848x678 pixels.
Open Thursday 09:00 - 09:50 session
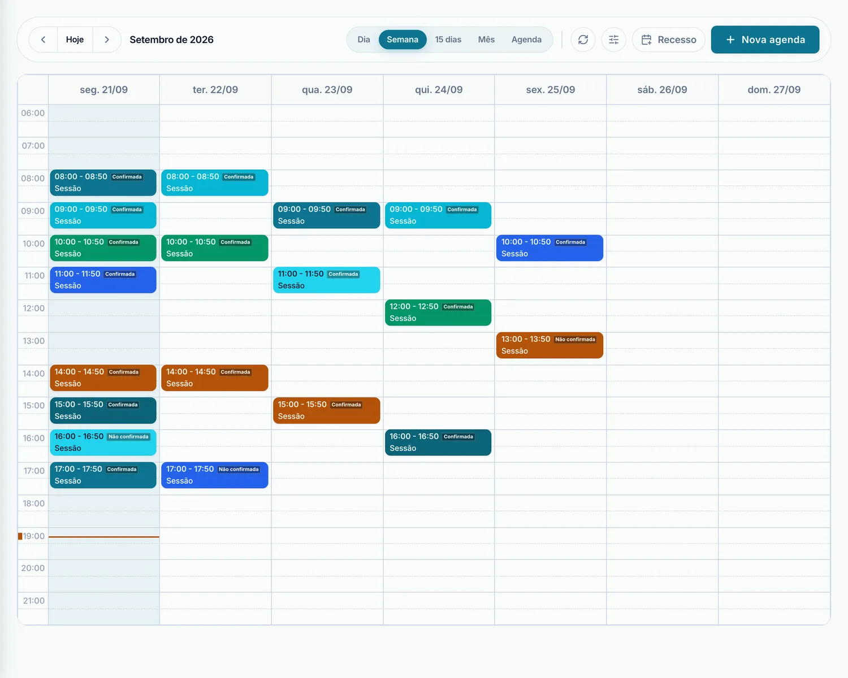(438, 215)
